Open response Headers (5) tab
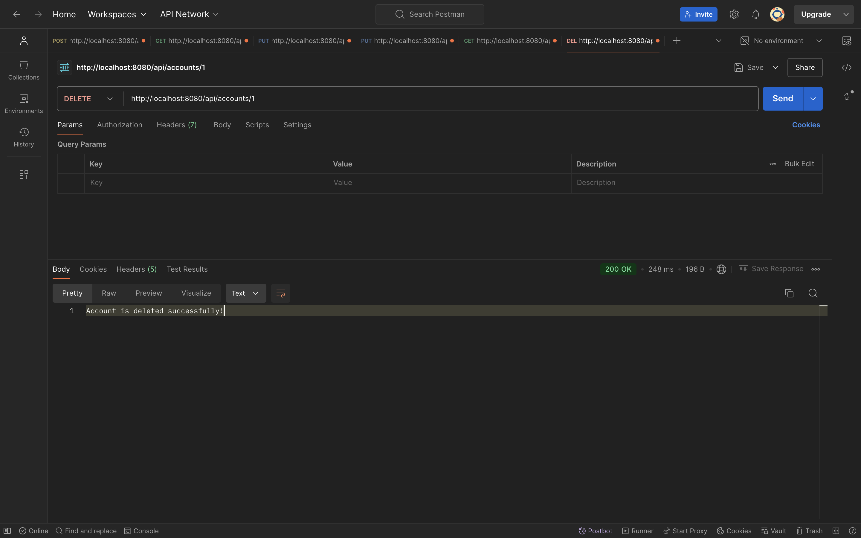 click(136, 269)
